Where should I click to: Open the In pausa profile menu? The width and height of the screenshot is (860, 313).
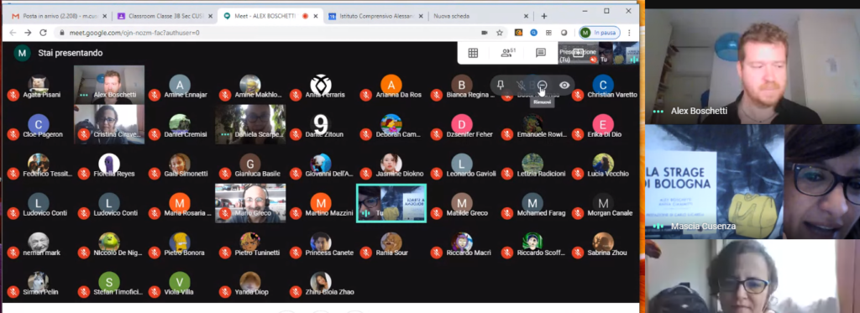tap(600, 33)
